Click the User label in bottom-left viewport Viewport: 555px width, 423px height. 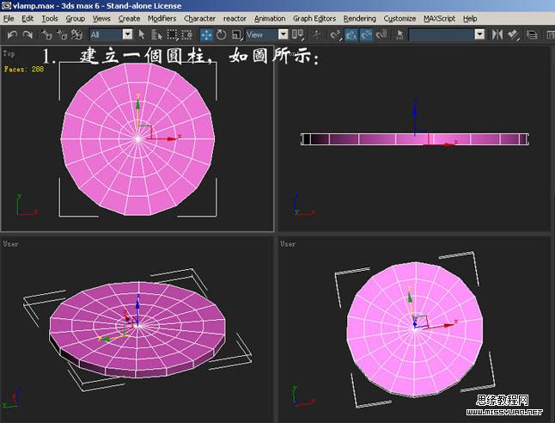pos(10,243)
